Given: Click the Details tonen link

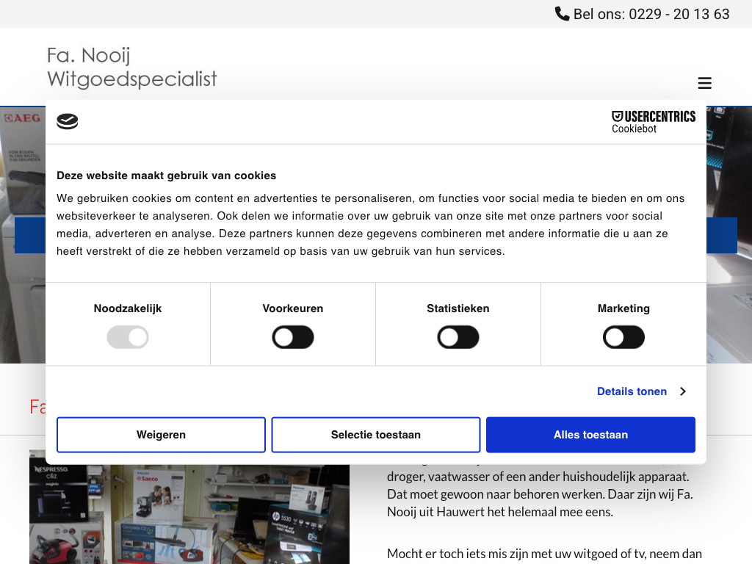Looking at the screenshot, I should 632,391.
